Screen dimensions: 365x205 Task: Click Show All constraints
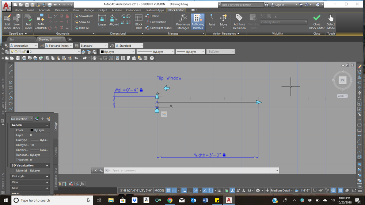(x=82, y=22)
